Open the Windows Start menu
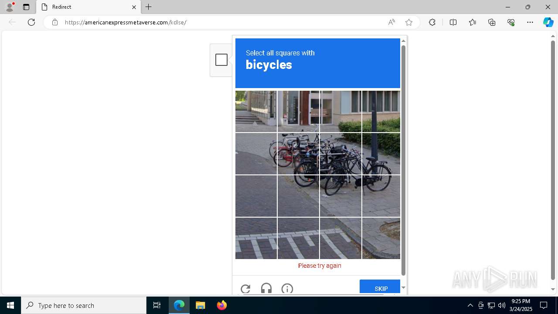This screenshot has width=558, height=314. pyautogui.click(x=10, y=305)
